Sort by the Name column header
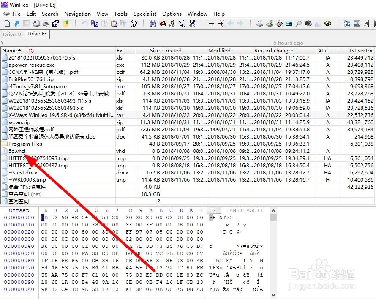 [x=58, y=51]
